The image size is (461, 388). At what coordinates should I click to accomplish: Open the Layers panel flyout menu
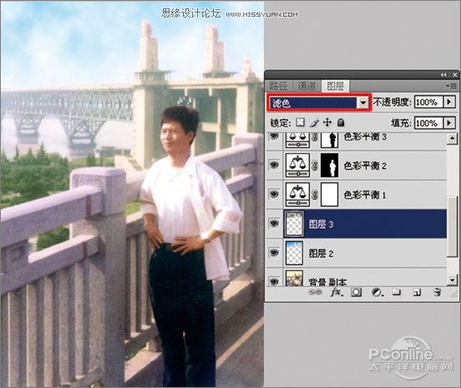click(x=452, y=85)
